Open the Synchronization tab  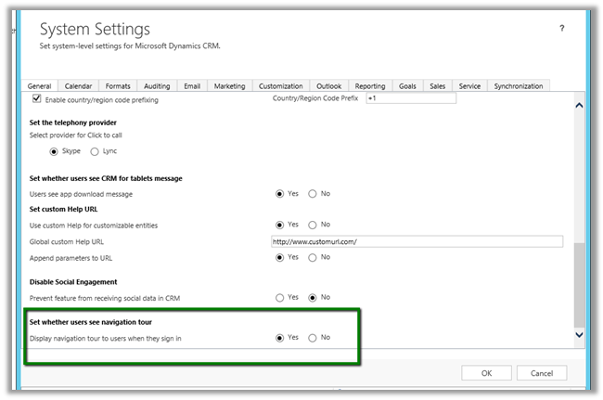(518, 86)
